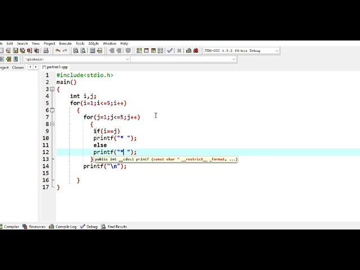Click the Redo toolbar icon
360x270 pixels.
[65, 51]
